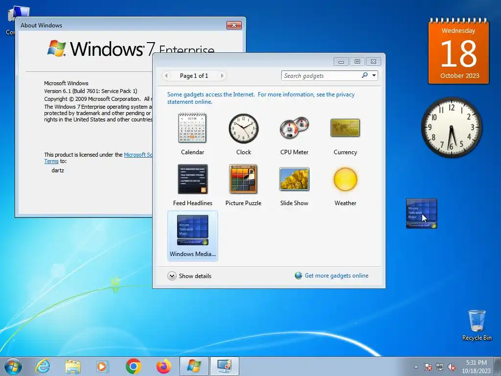
Task: Click the Picture Puzzle label
Action: (x=244, y=203)
